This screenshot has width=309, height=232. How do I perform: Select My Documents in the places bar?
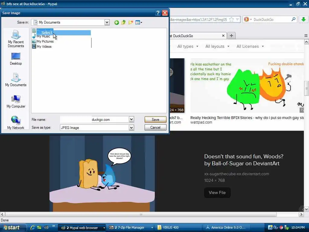16,80
